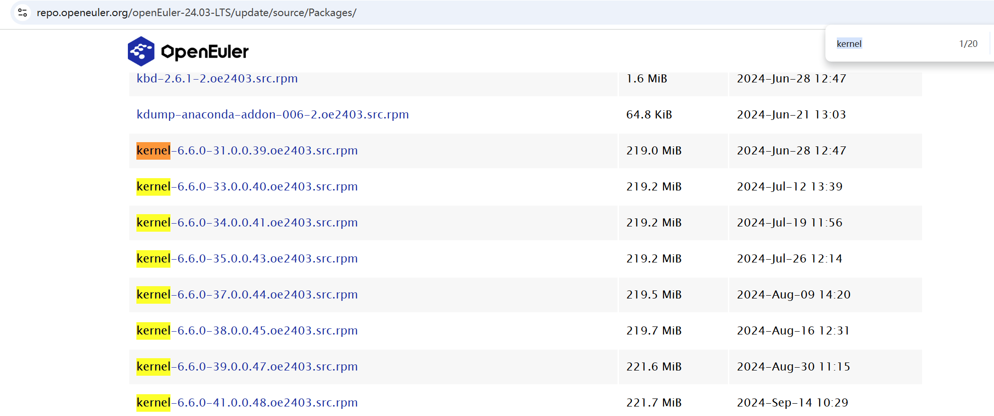Select kernel-6.6.0-34.0.0.41 source rpm link
Viewport: 994px width, 416px height.
pyautogui.click(x=247, y=223)
